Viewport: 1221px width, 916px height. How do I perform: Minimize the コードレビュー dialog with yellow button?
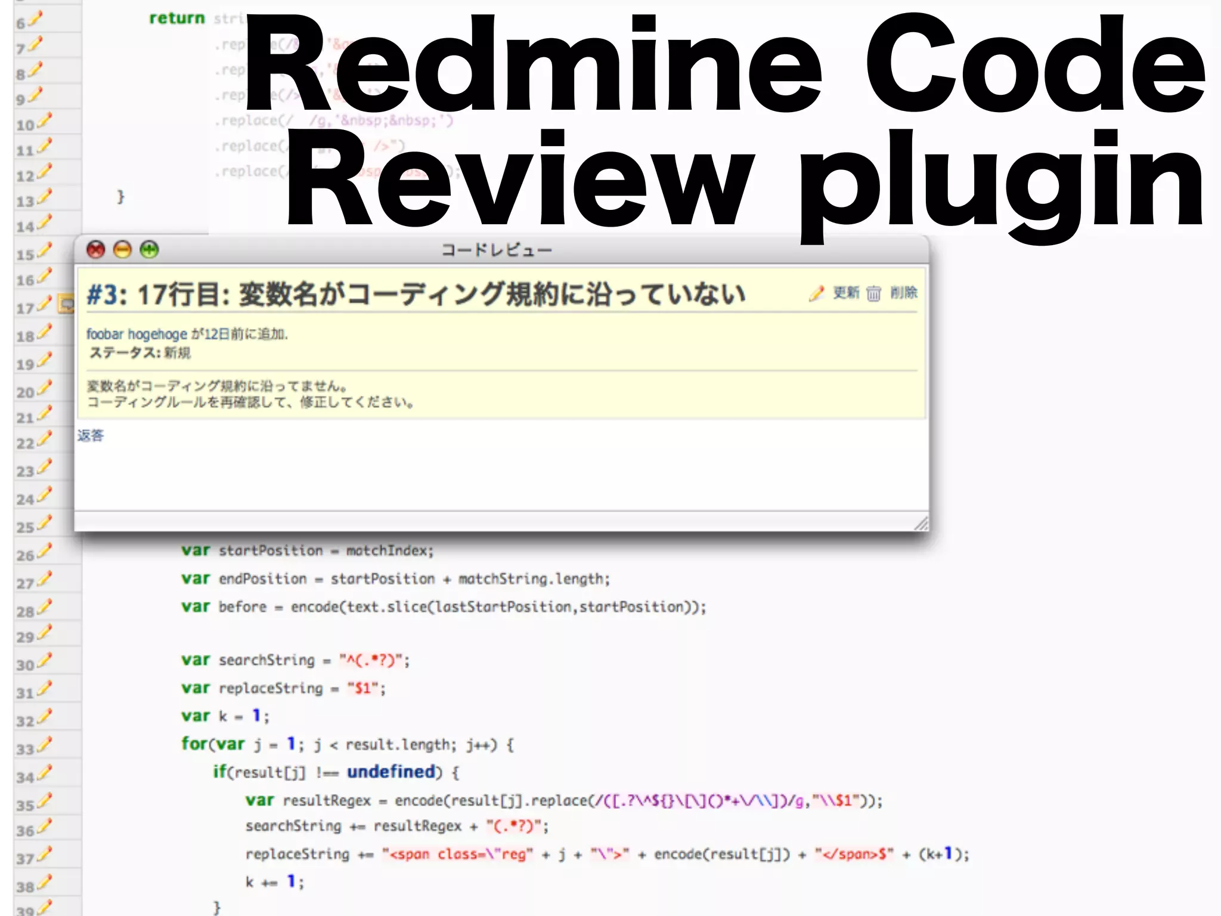tap(122, 249)
